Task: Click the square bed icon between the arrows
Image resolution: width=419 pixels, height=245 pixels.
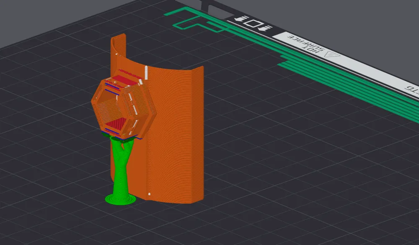Action: coord(253,23)
